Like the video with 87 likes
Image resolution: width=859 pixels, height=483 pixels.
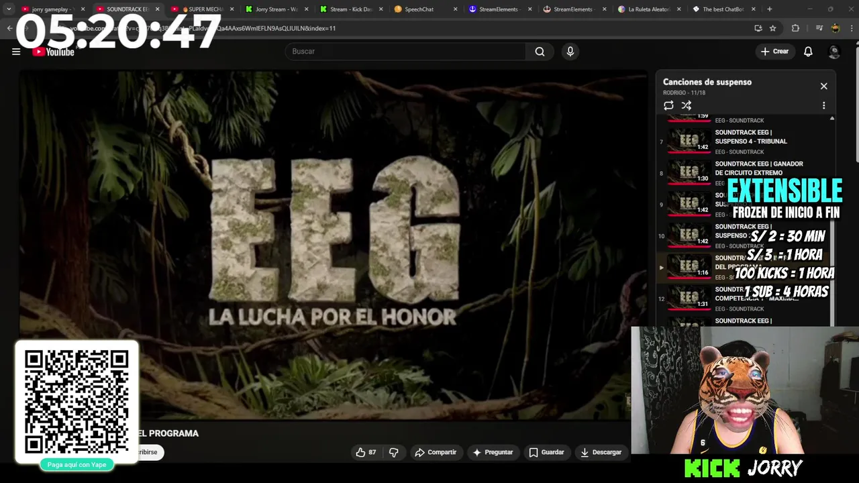[x=366, y=452]
